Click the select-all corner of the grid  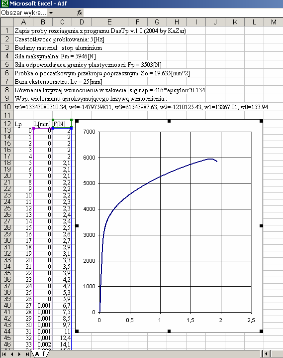pyautogui.click(x=7, y=22)
